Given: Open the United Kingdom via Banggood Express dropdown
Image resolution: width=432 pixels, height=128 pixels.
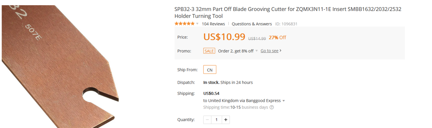Looking at the screenshot, I should point(244,100).
